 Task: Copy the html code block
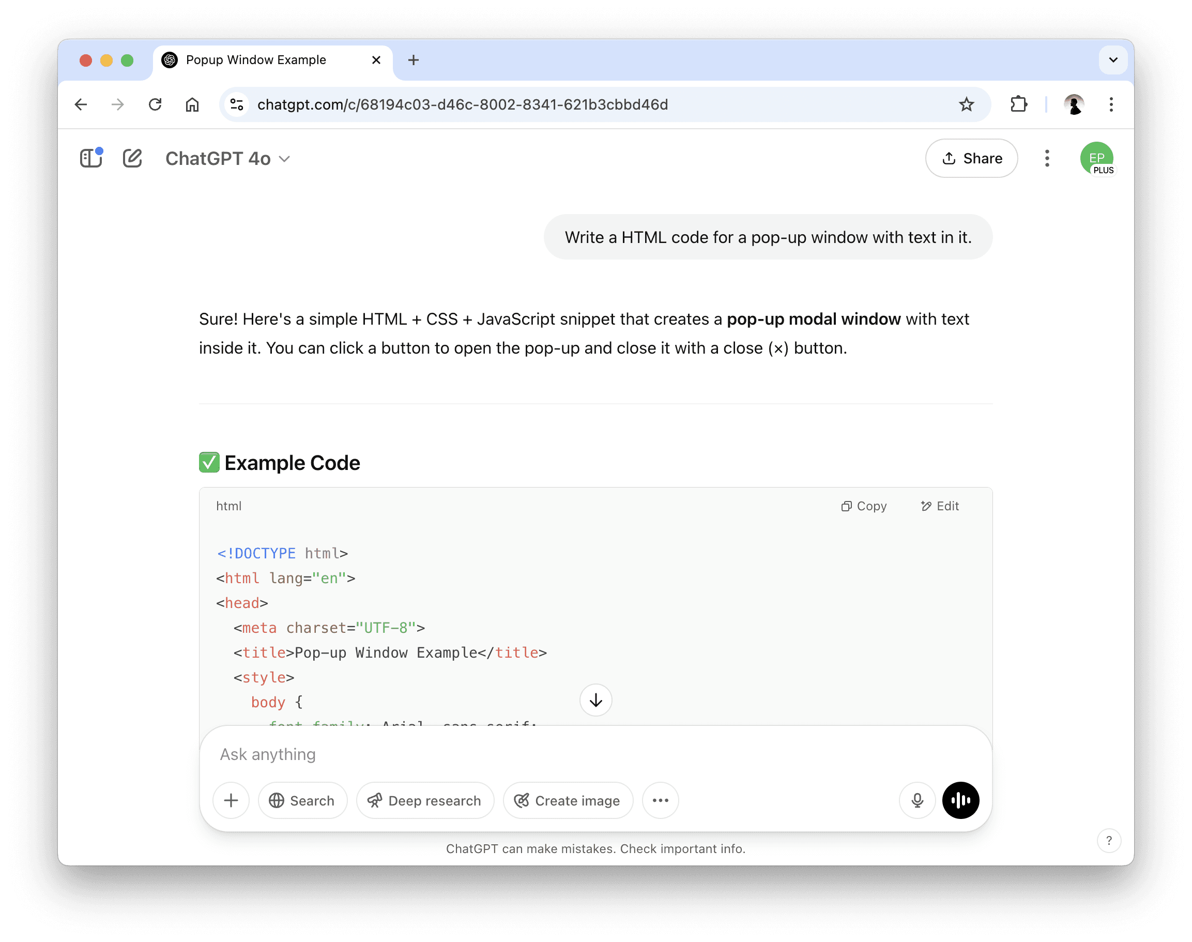[863, 506]
